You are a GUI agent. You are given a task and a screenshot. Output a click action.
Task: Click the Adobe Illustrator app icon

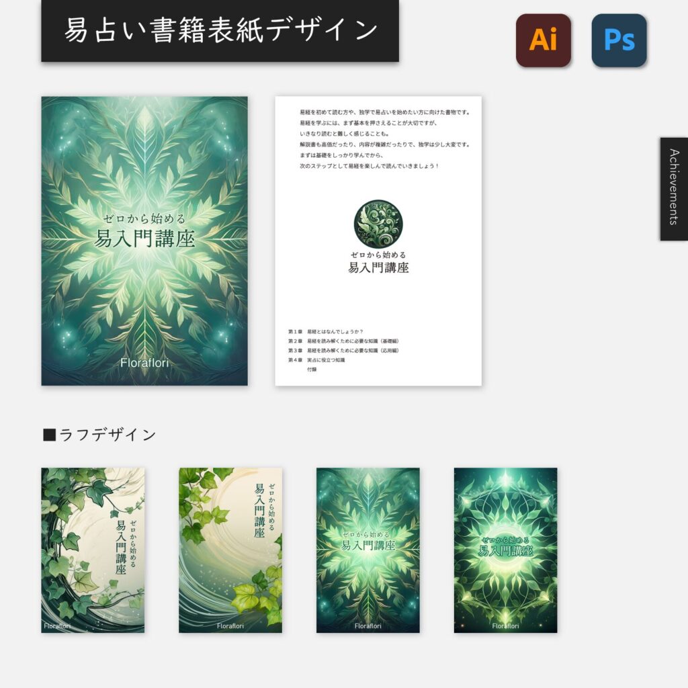[x=543, y=40]
